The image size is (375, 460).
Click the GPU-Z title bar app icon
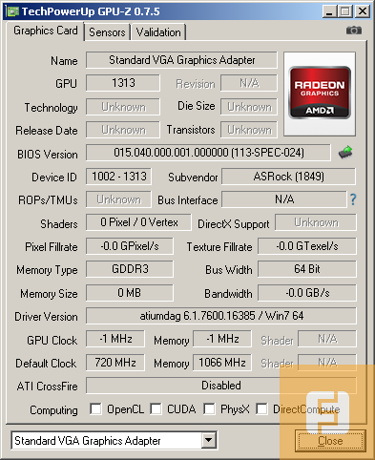(x=12, y=11)
